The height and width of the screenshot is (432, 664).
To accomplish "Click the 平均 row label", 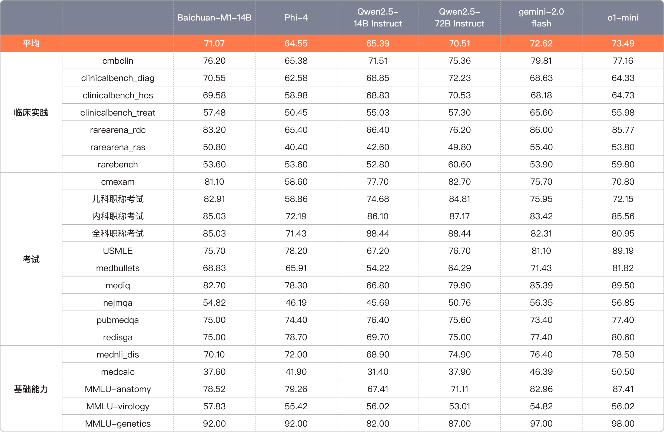I will (x=31, y=43).
